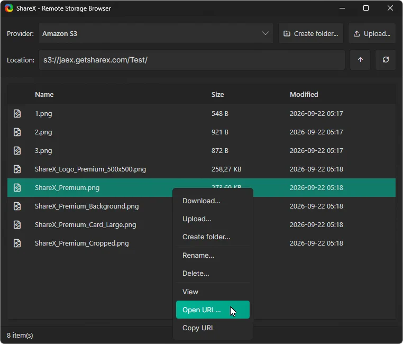Screen dimensions: 403x344
Task: Click the Location path field
Action: (192, 60)
